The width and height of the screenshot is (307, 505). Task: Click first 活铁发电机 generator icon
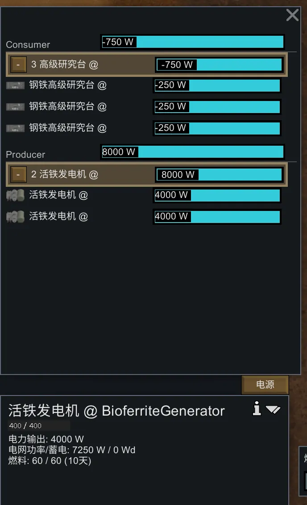[x=16, y=195]
